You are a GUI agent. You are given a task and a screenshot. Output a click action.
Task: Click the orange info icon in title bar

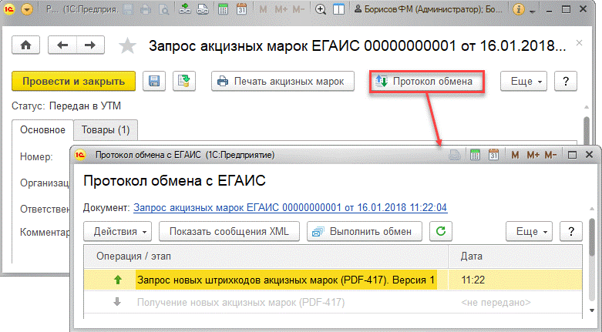(x=519, y=9)
